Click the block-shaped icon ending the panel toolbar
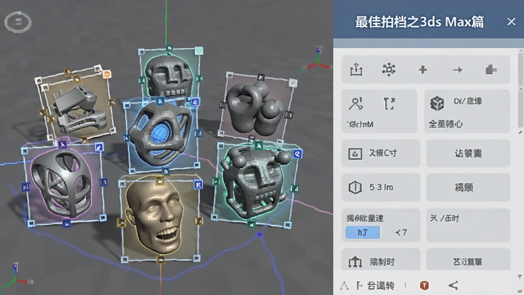This screenshot has height=295, width=524. click(491, 70)
